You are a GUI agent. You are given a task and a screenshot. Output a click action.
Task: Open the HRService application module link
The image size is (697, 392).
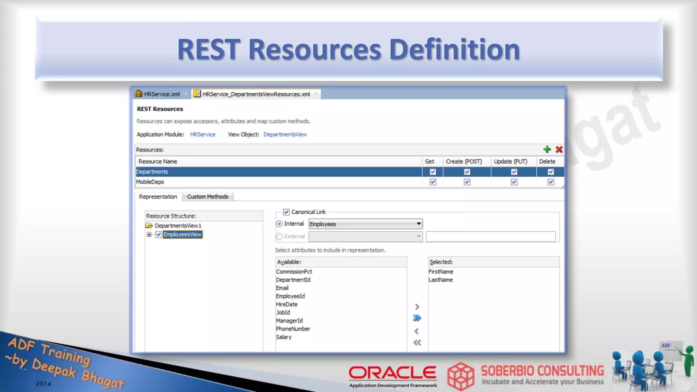point(202,134)
